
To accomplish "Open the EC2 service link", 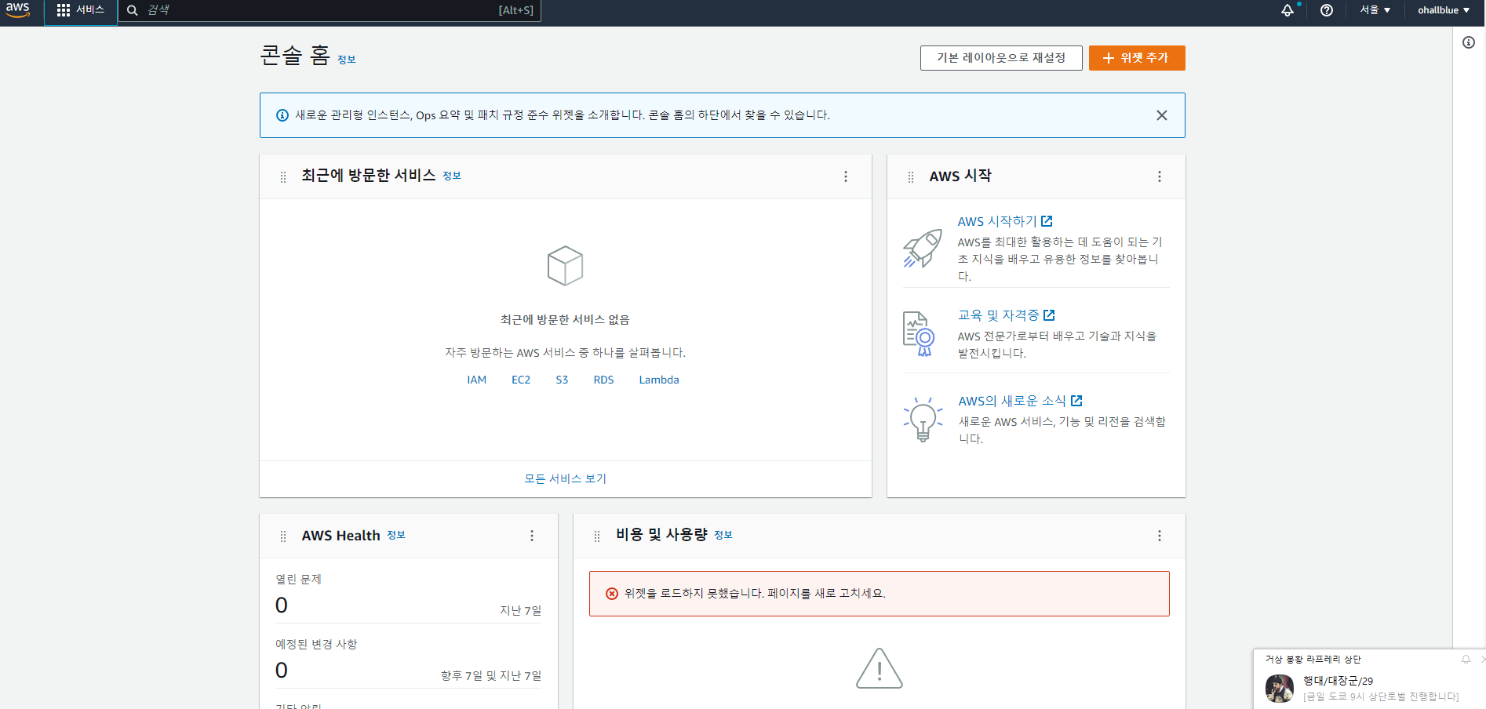I will pos(521,380).
